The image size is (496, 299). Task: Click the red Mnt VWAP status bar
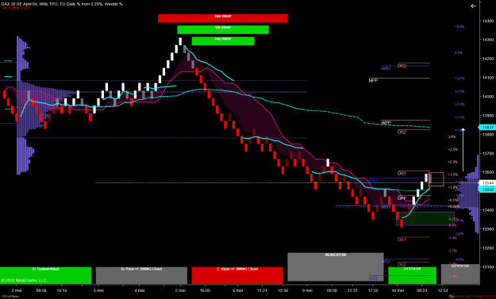223,18
